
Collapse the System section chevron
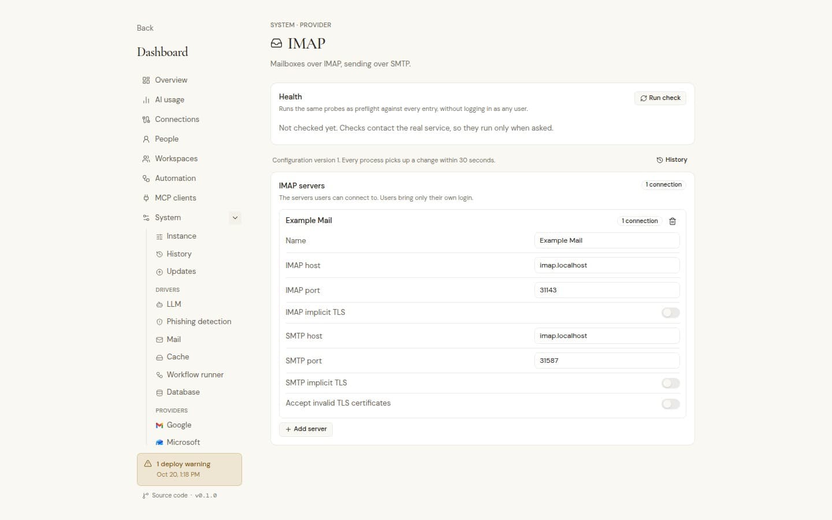pos(235,218)
